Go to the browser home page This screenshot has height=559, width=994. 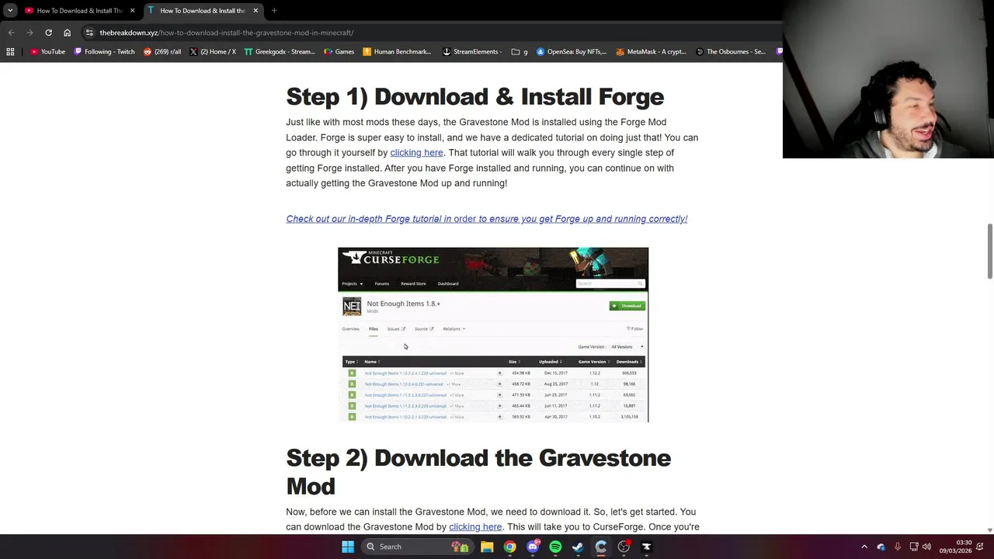coord(67,33)
